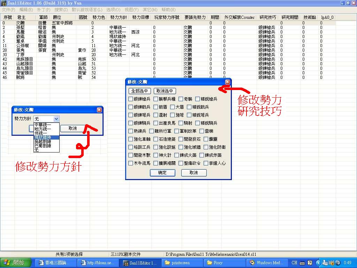The image size is (357, 268).
Task: Select 中華統一 from the dropdown list
Action: point(43,125)
